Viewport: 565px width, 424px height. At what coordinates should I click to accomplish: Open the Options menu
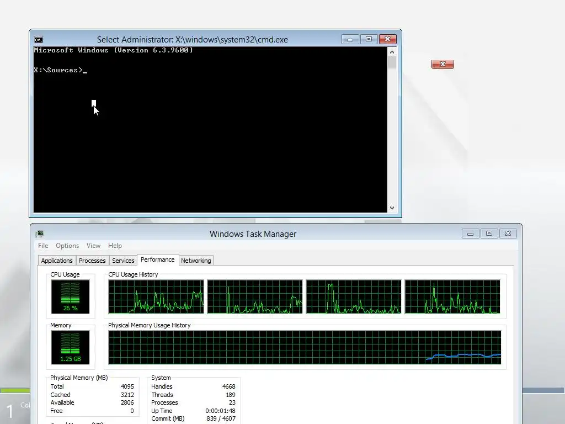pyautogui.click(x=67, y=246)
